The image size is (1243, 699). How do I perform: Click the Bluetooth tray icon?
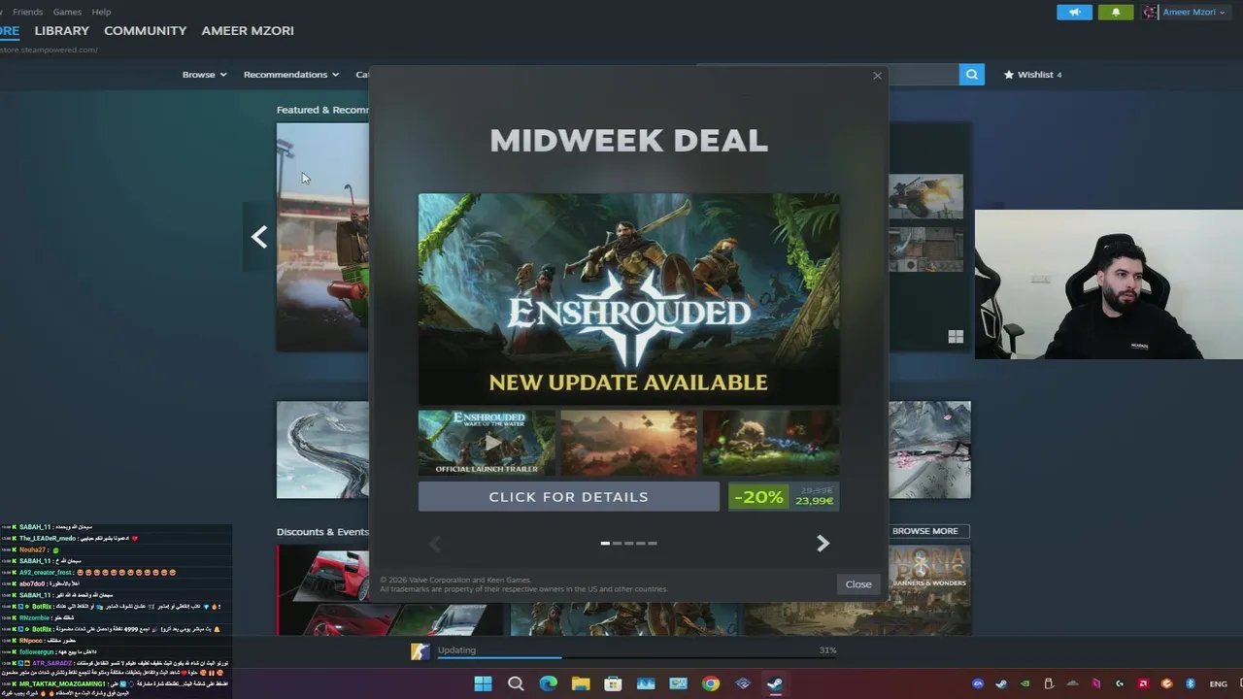1191,683
